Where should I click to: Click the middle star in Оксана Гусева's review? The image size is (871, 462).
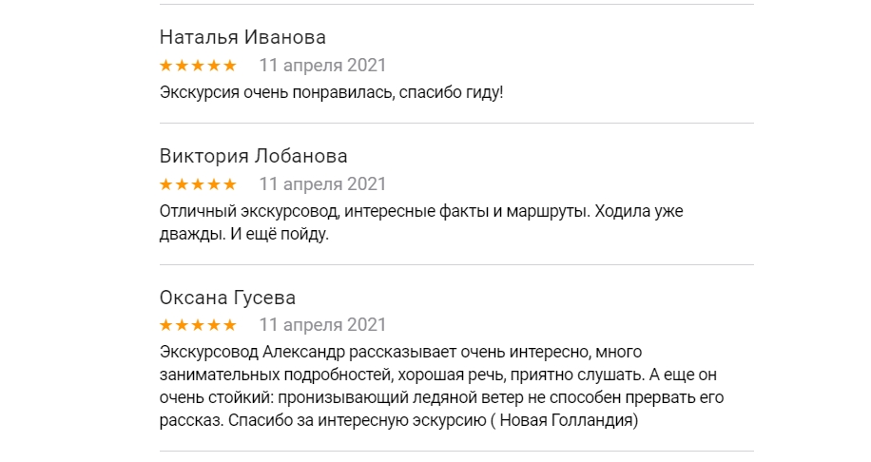198,324
